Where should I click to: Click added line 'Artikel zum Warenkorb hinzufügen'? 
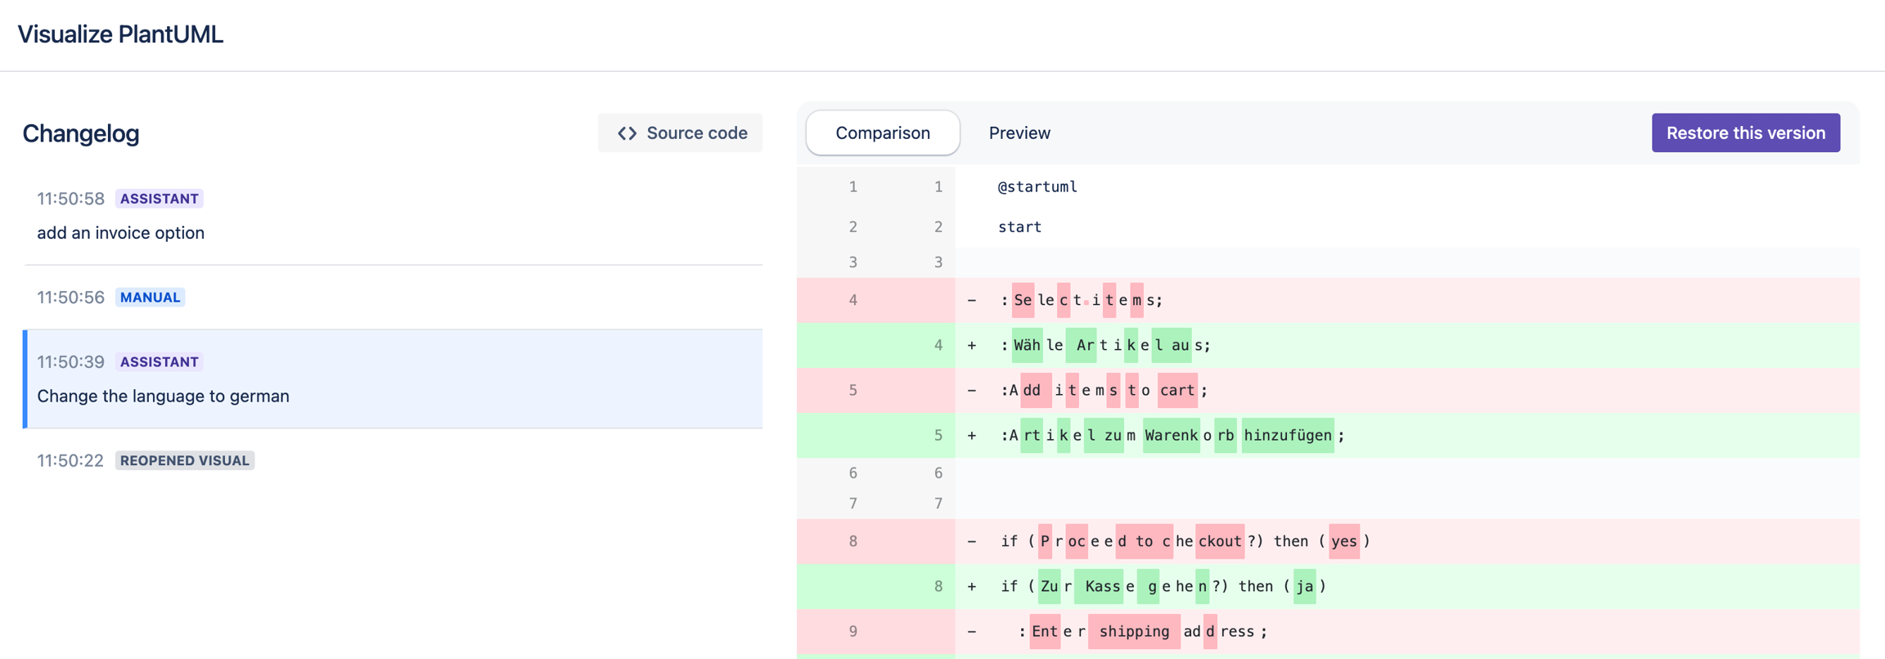1172,435
